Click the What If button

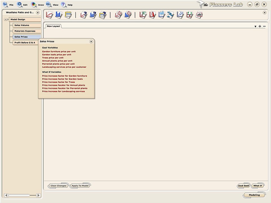point(257,186)
